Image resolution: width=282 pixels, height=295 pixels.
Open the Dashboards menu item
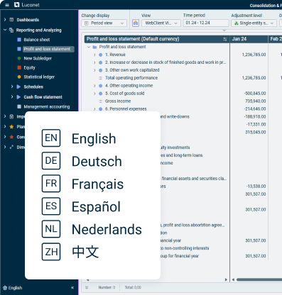pos(28,20)
